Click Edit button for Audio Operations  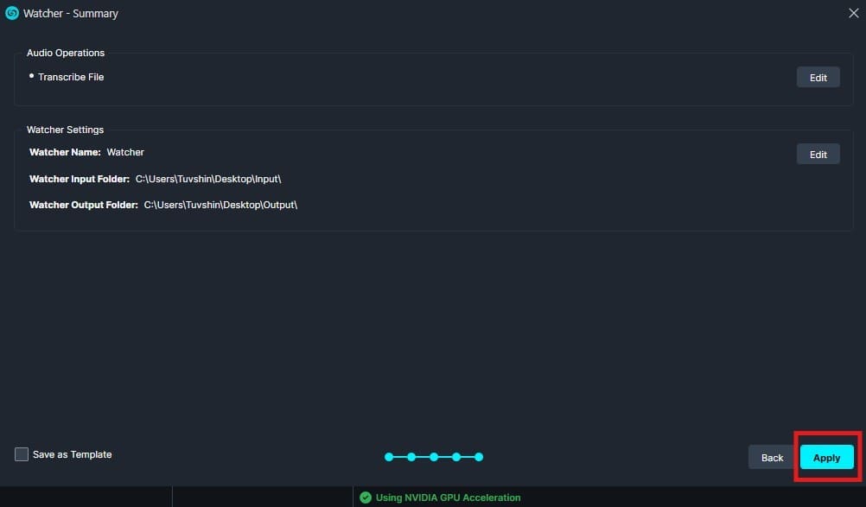point(818,78)
